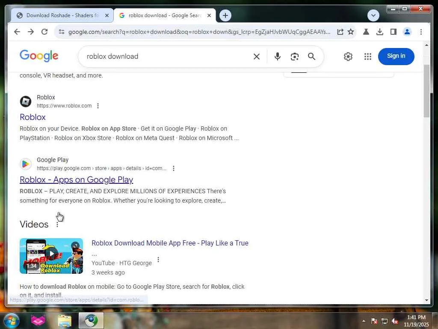Click the https://www.roblox.com URL text
The height and width of the screenshot is (329, 438).
point(64,106)
